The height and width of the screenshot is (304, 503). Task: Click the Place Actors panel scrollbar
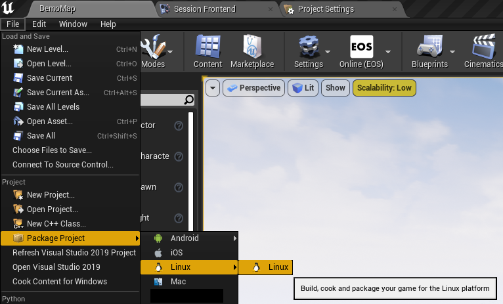[x=191, y=171]
